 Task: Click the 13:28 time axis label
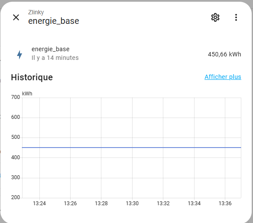tap(101, 203)
